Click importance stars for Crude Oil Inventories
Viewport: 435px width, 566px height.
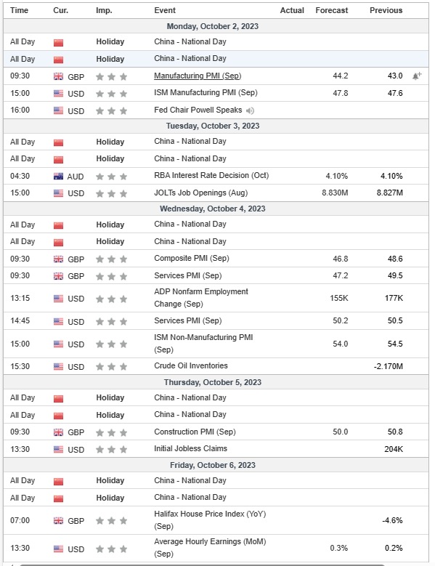coord(111,367)
